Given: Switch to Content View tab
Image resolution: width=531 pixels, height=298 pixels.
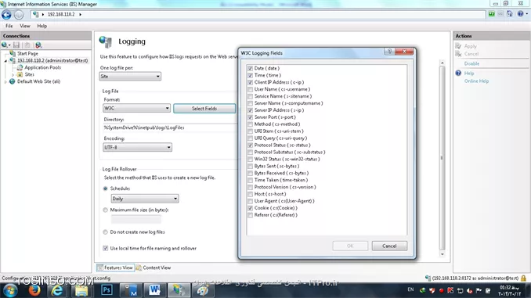Looking at the screenshot, I should pos(154,267).
